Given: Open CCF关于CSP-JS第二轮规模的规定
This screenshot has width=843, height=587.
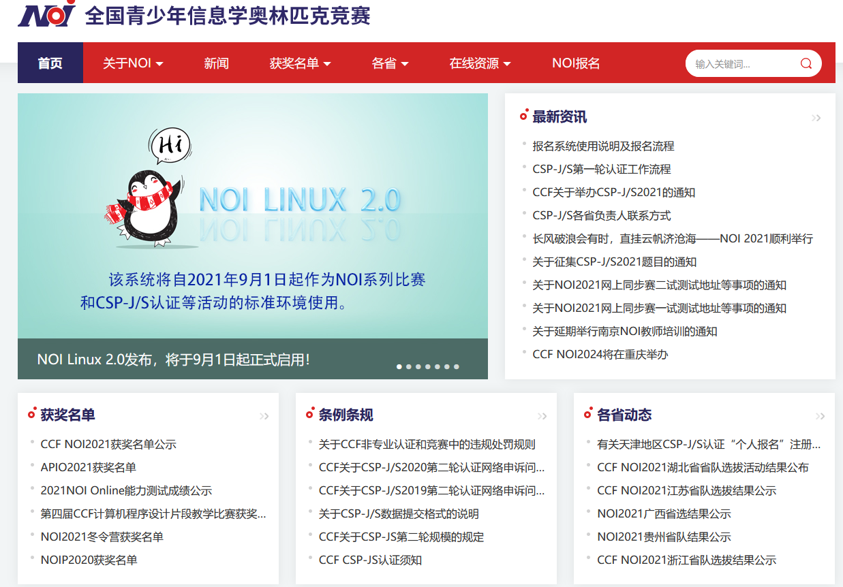Looking at the screenshot, I should pyautogui.click(x=401, y=537).
